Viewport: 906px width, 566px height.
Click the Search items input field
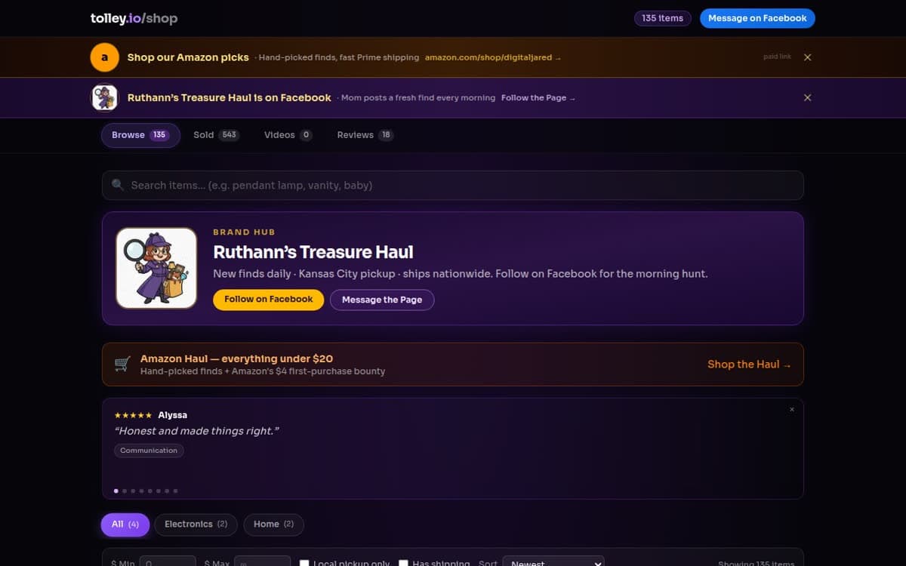click(x=453, y=185)
